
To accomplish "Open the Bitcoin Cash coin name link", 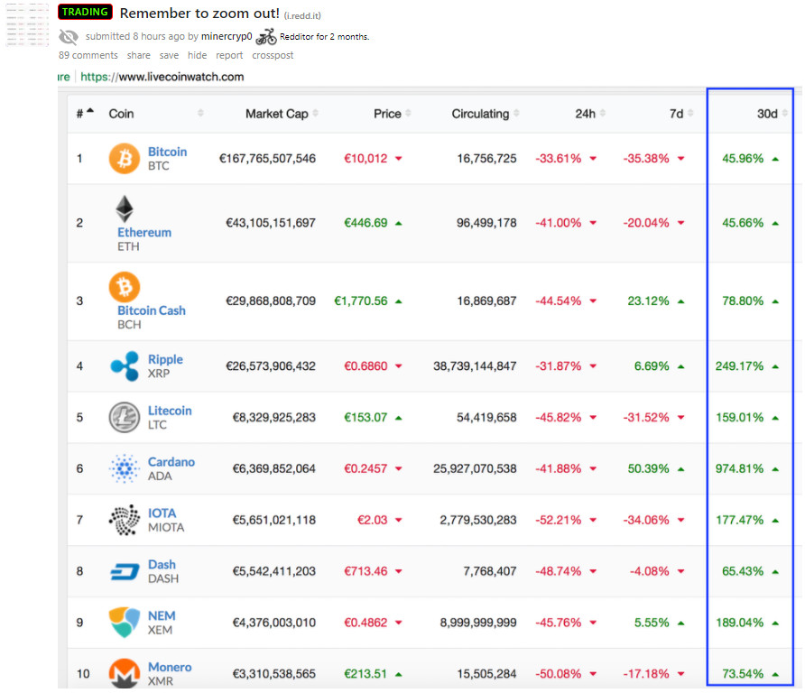I will click(152, 310).
